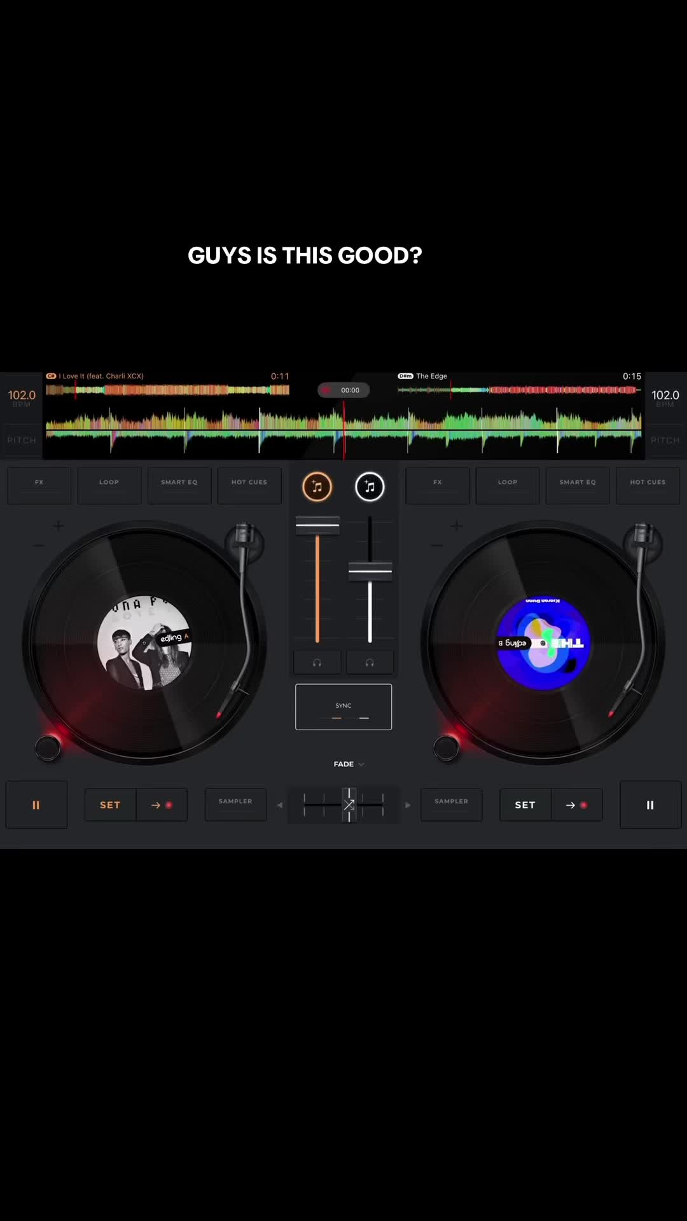This screenshot has width=687, height=1221.
Task: Open deck A PITCH control
Action: click(22, 440)
